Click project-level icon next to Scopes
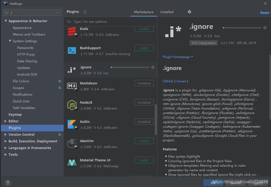271x187 pixels. pos(60,88)
